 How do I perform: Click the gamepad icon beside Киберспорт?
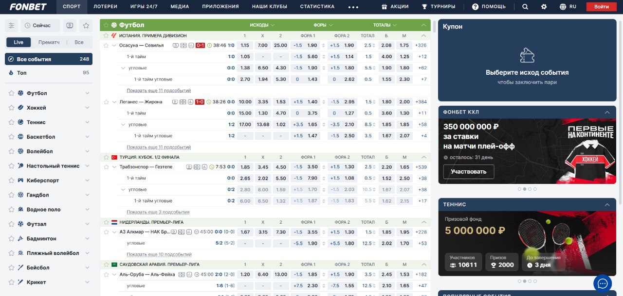coord(20,181)
